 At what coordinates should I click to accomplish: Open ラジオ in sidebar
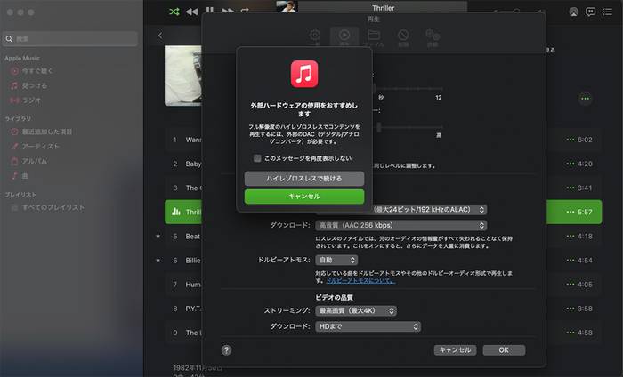[x=26, y=100]
